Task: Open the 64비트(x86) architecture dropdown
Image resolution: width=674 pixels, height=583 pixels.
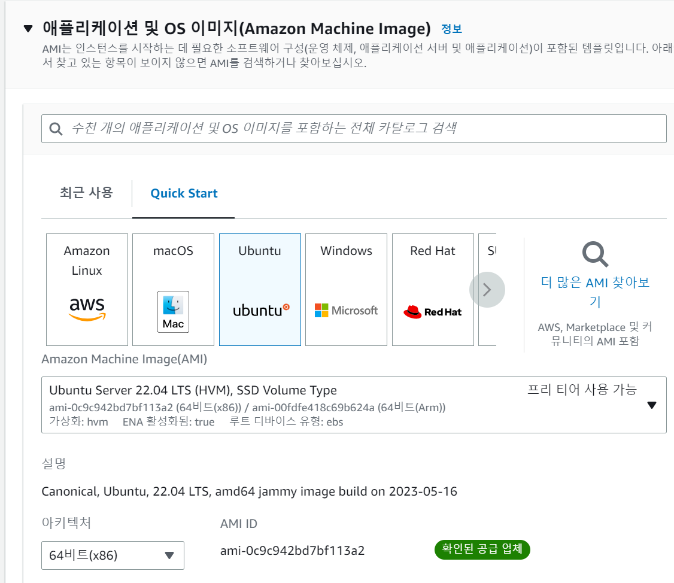Action: pyautogui.click(x=113, y=555)
